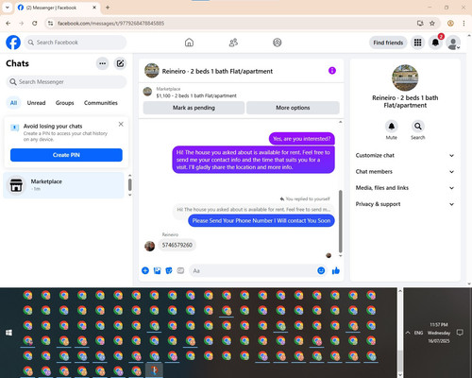Click the Create PIN button
Viewport: 472px width, 378px height.
[66, 155]
